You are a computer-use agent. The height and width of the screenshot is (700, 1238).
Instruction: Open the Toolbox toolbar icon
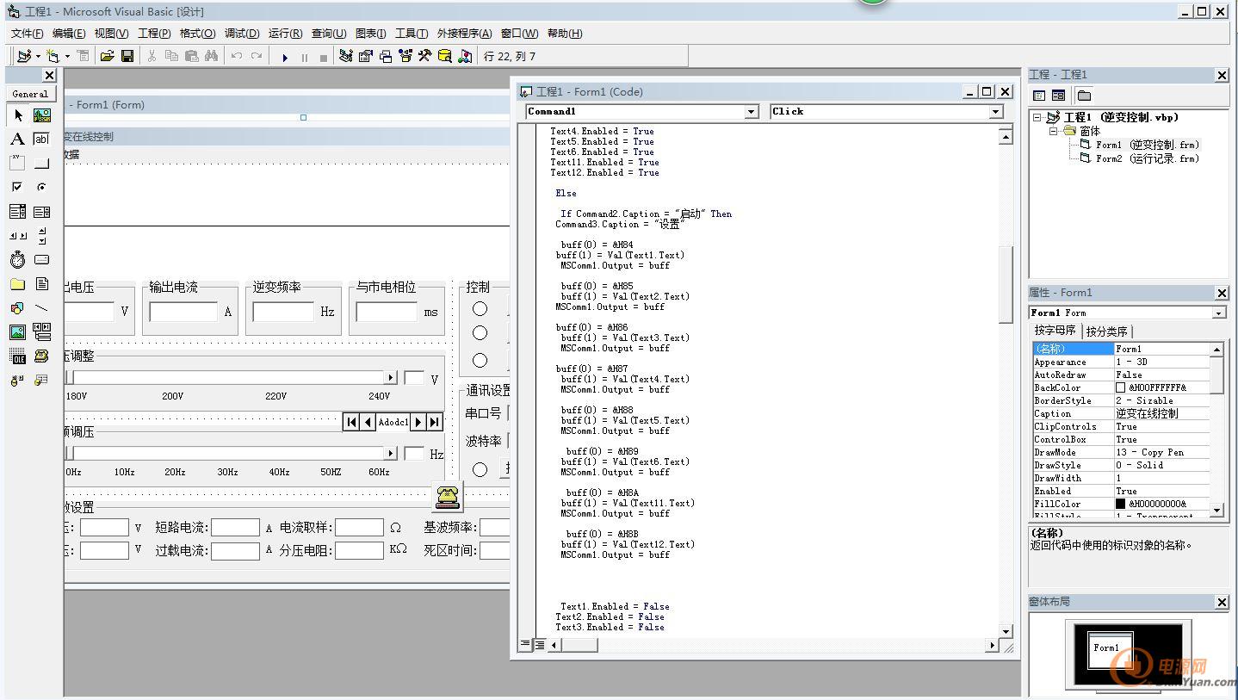click(x=424, y=56)
